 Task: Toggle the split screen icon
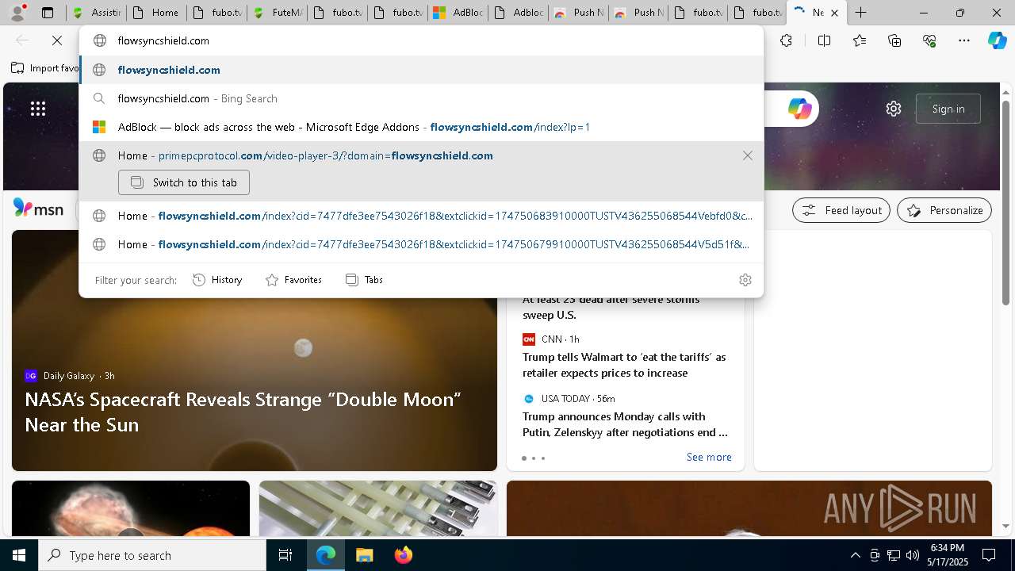tap(824, 40)
